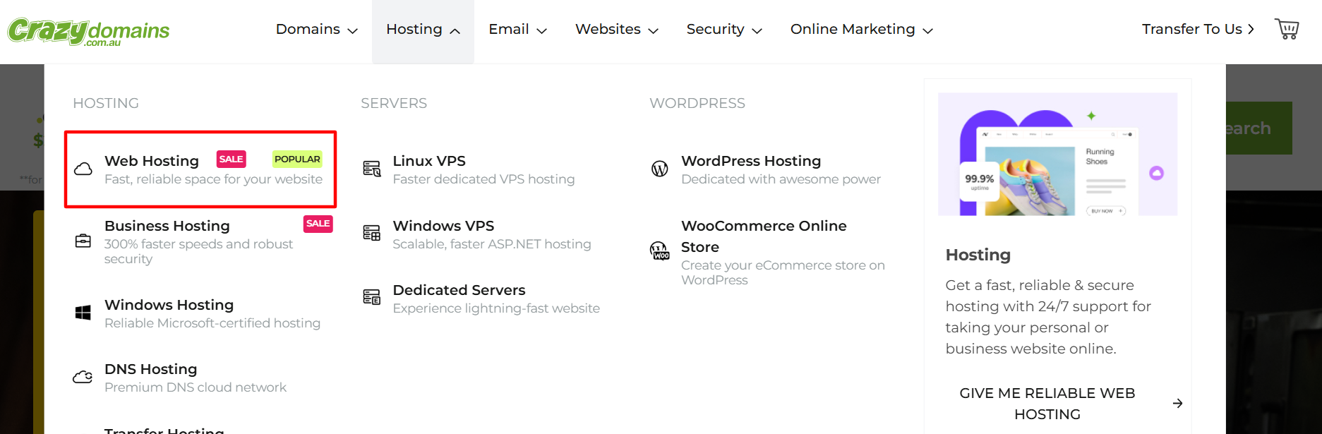The height and width of the screenshot is (434, 1322).
Task: Click 'Faster dedicated VPS hosting' text
Action: pos(483,179)
